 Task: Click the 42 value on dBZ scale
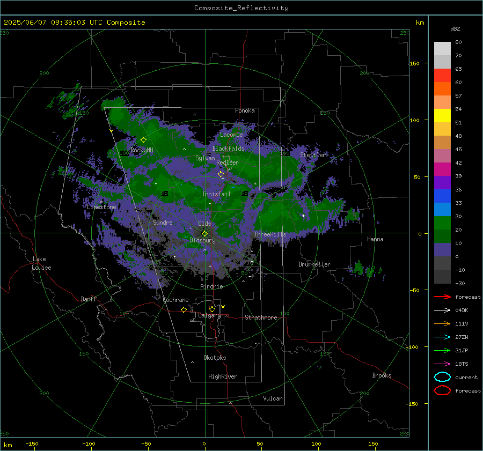(x=458, y=162)
